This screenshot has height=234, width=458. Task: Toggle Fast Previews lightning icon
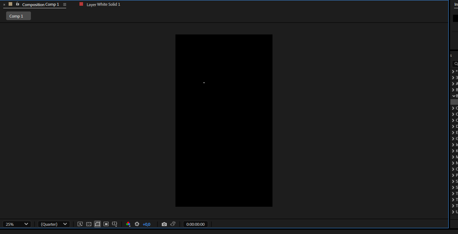pyautogui.click(x=80, y=224)
